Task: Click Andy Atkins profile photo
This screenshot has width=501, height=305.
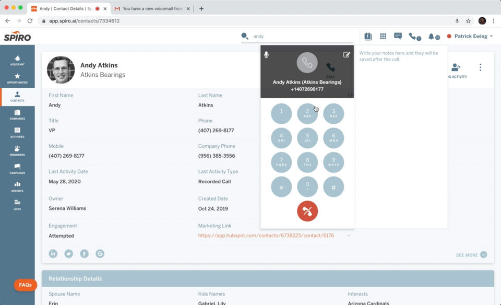Action: point(61,69)
